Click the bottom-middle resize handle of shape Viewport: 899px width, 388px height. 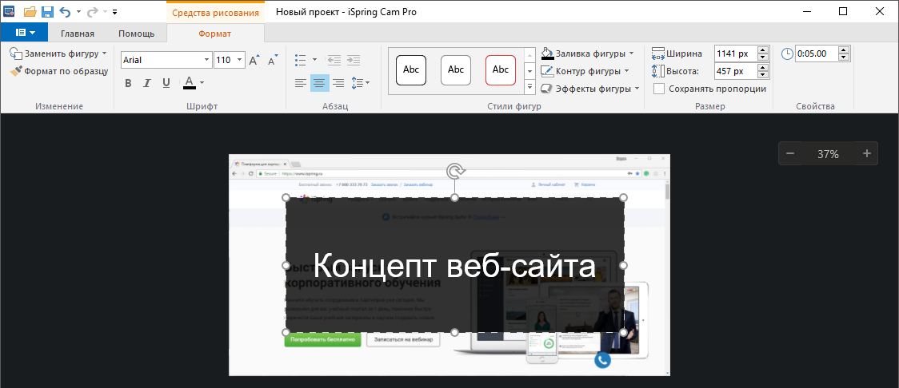click(454, 332)
